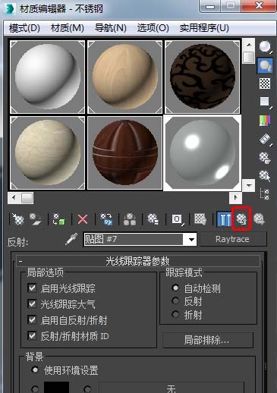277x393 pixels.
Task: Click the red X Reset Map icon
Action: click(x=83, y=219)
